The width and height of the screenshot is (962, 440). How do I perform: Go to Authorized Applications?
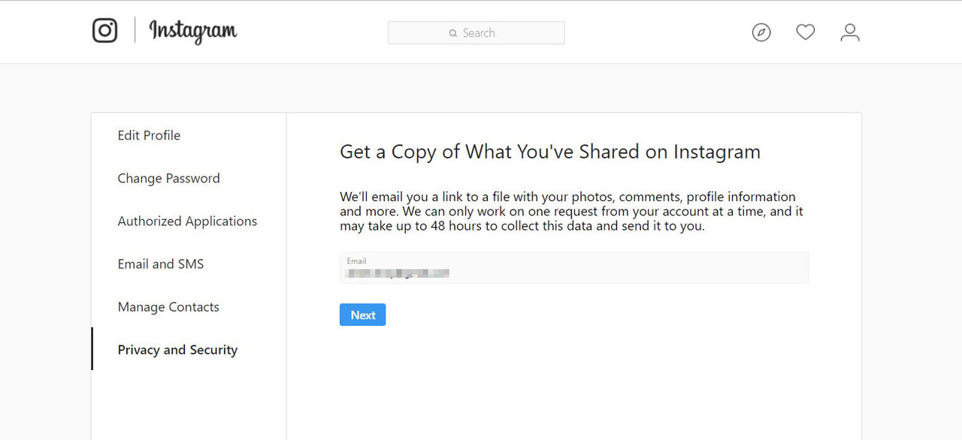pyautogui.click(x=187, y=221)
